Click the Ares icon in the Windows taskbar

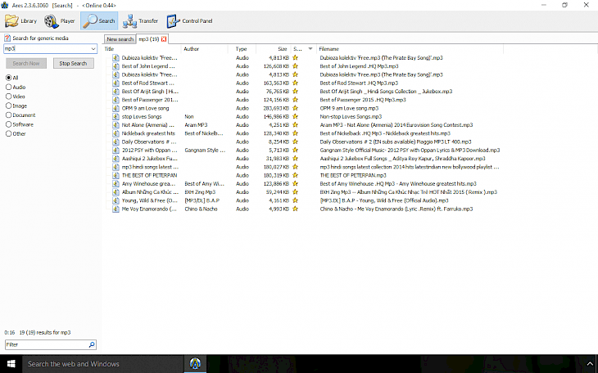[x=195, y=364]
